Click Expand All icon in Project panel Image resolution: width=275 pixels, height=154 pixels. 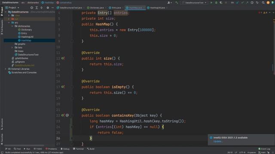coord(37,8)
